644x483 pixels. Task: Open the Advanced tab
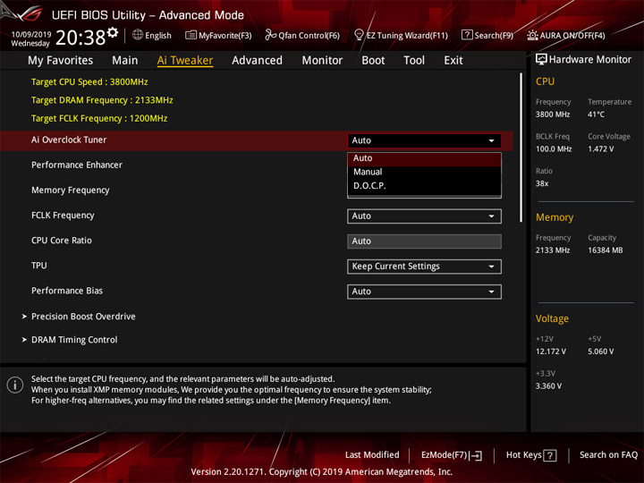(x=257, y=61)
